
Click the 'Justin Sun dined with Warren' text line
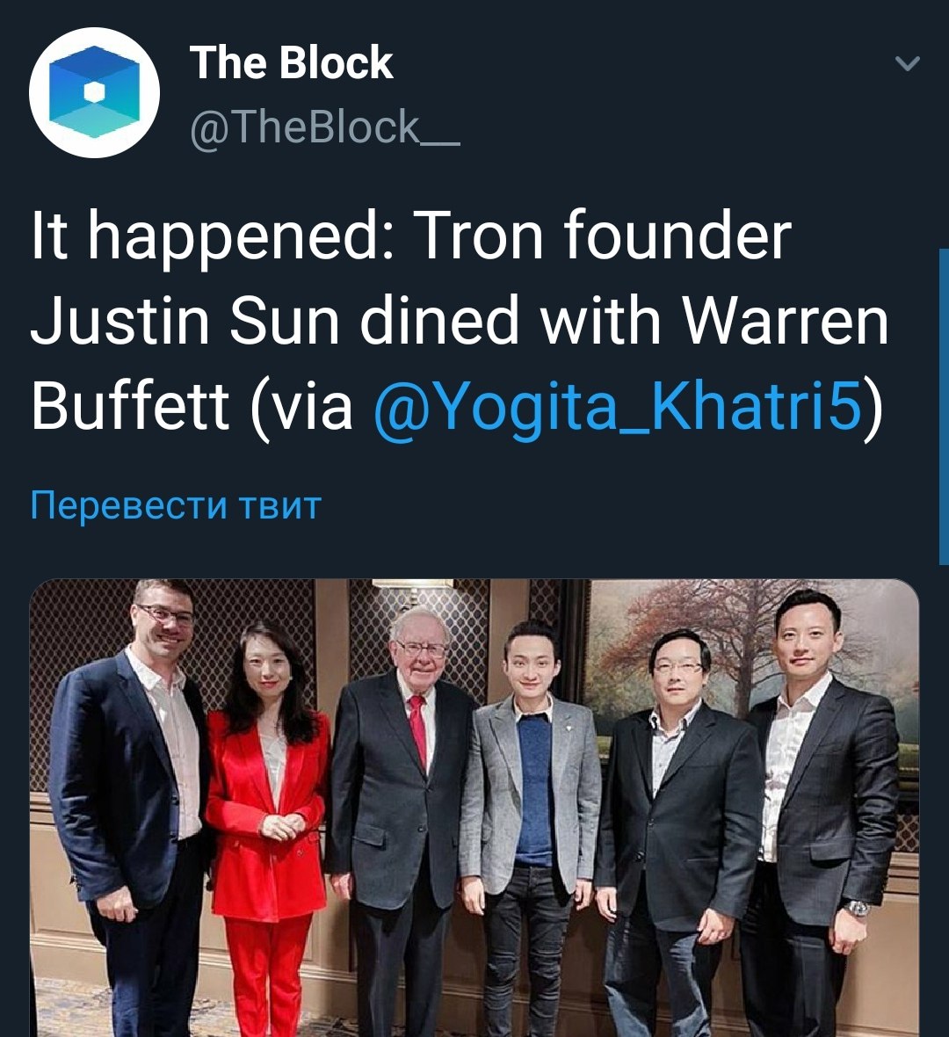click(460, 322)
